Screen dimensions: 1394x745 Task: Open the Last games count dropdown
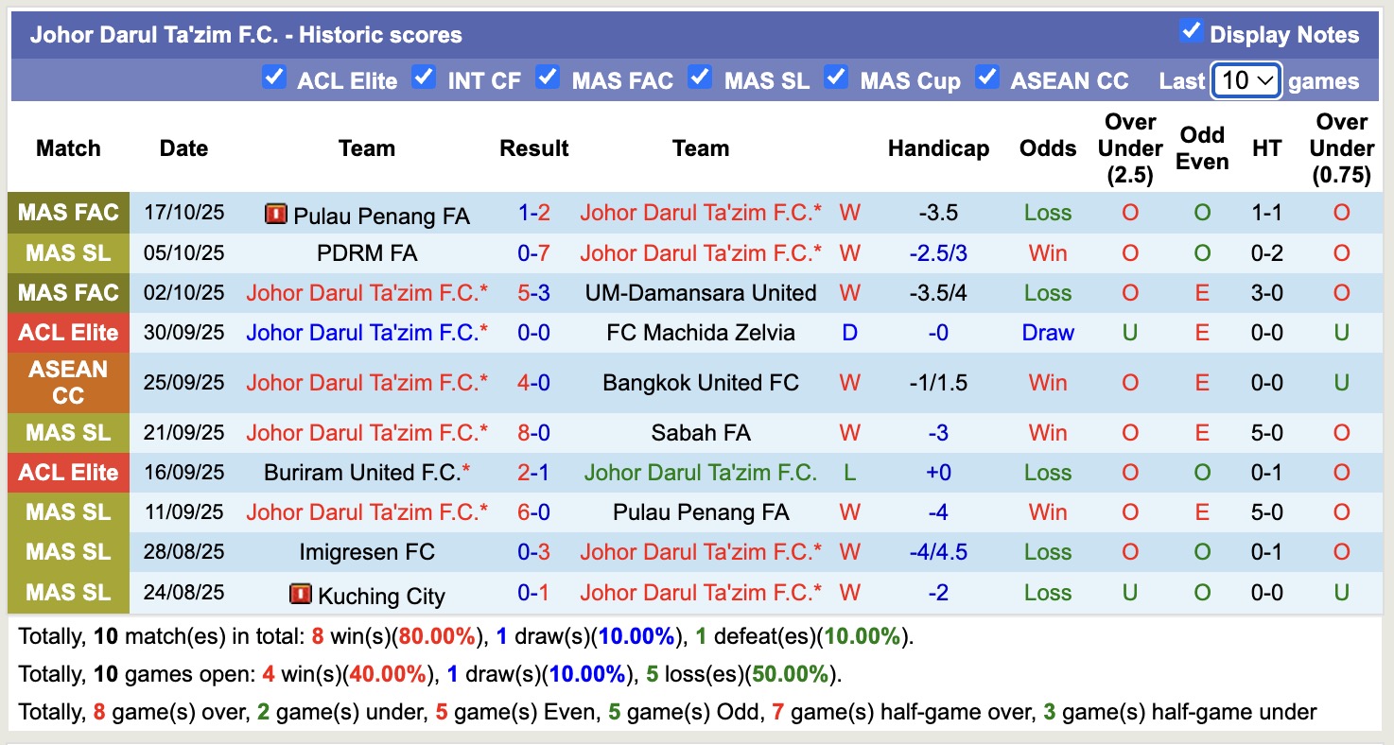[1246, 79]
